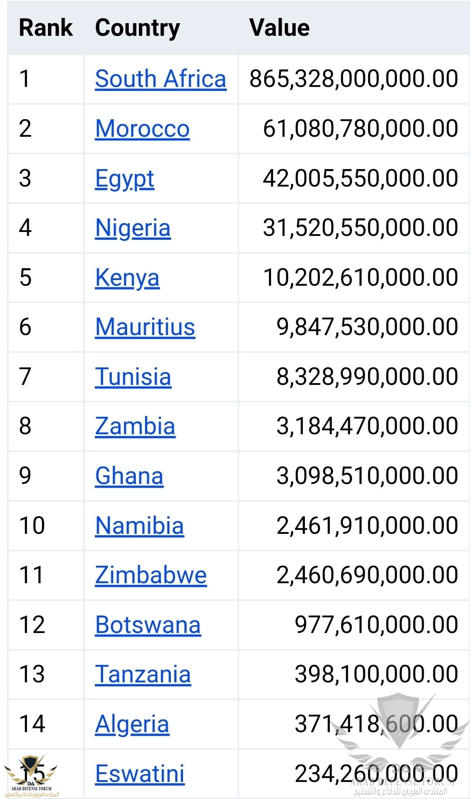470x799 pixels.
Task: Open the Morocco country link
Action: point(142,129)
